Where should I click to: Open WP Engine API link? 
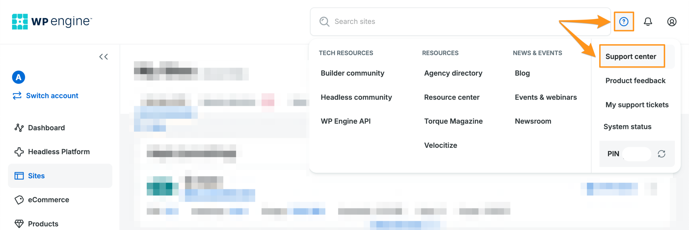click(346, 121)
